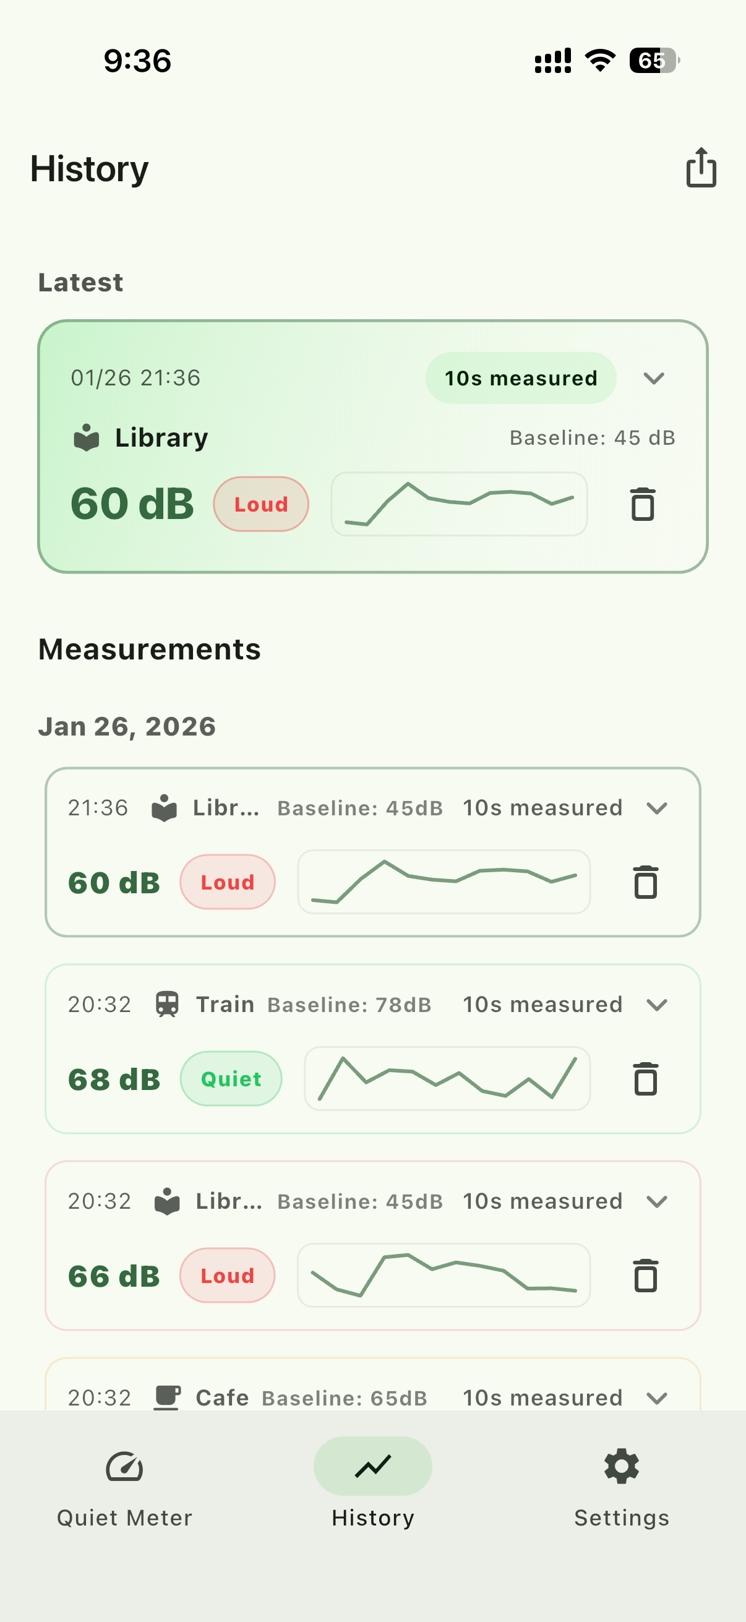Delete the Train 68 dB measurement
Image resolution: width=746 pixels, height=1622 pixels.
tap(645, 1079)
